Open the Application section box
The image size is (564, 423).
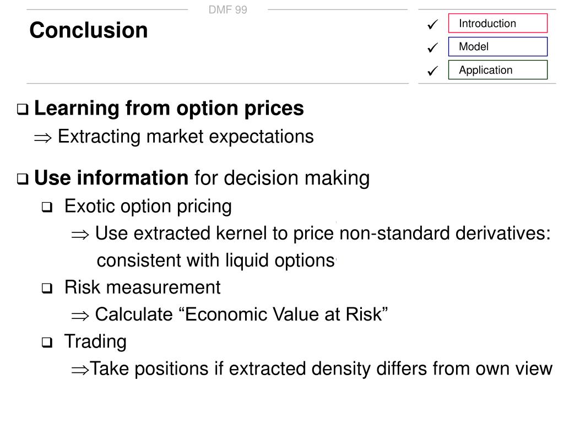[x=498, y=70]
